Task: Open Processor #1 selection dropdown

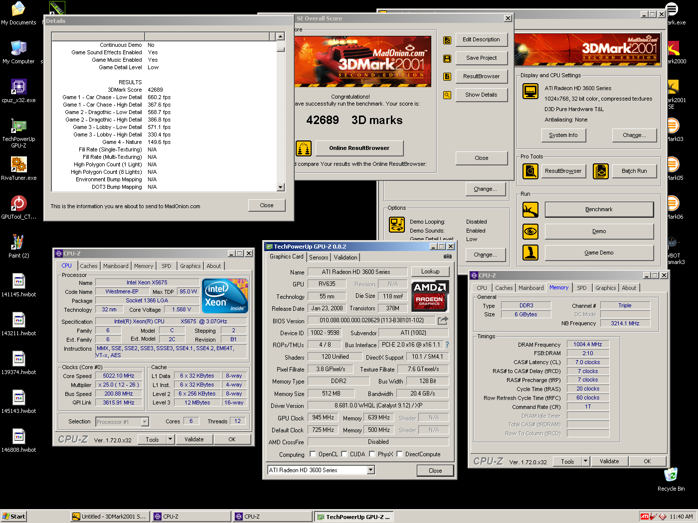Action: pos(145,422)
